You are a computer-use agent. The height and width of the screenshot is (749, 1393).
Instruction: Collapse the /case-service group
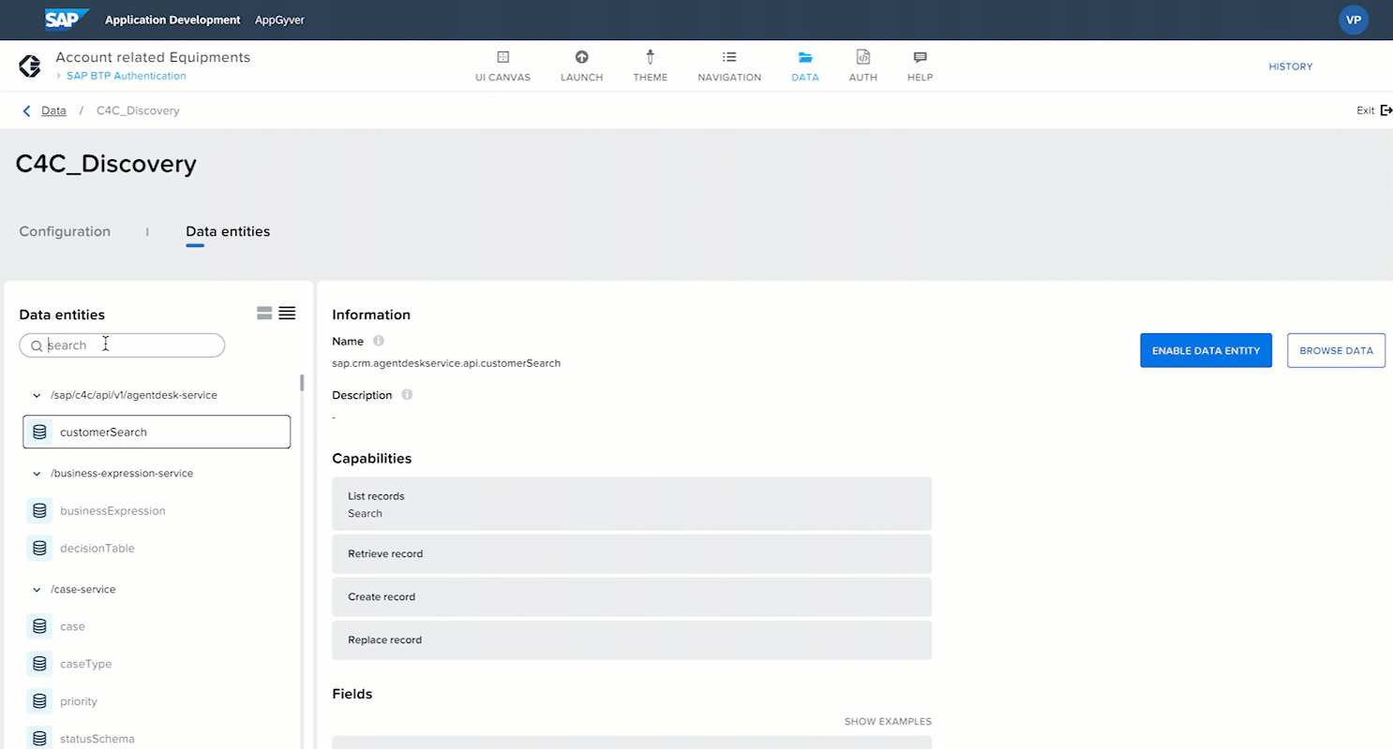(37, 590)
